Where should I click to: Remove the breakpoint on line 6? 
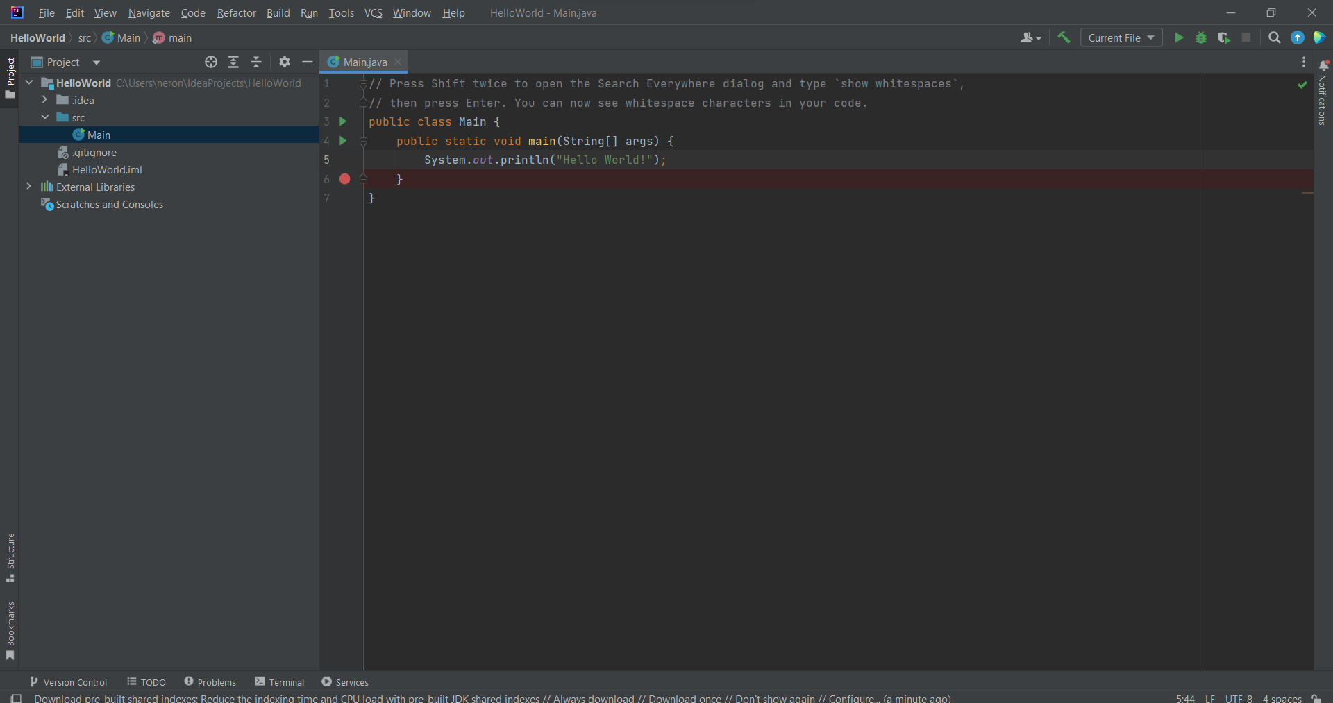click(x=344, y=179)
